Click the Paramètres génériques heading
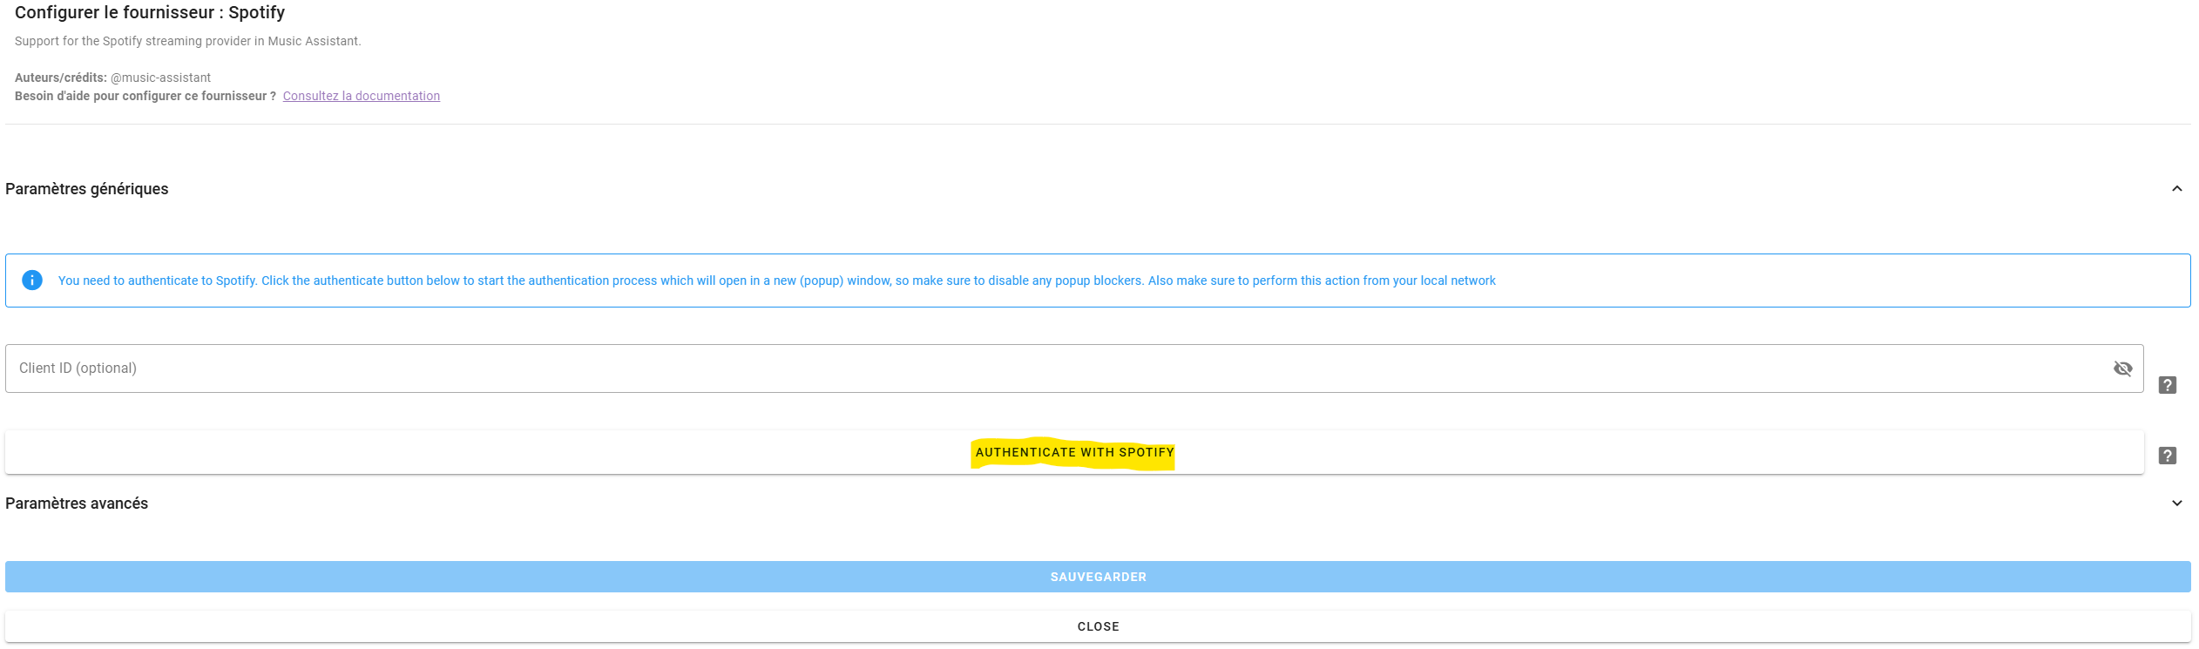The height and width of the screenshot is (649, 2199). [87, 189]
